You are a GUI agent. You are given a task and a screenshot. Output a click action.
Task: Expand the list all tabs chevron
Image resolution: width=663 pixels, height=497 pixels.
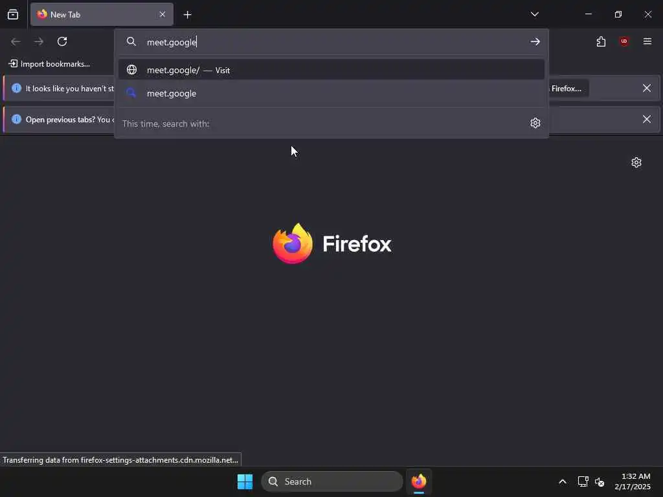(x=534, y=14)
